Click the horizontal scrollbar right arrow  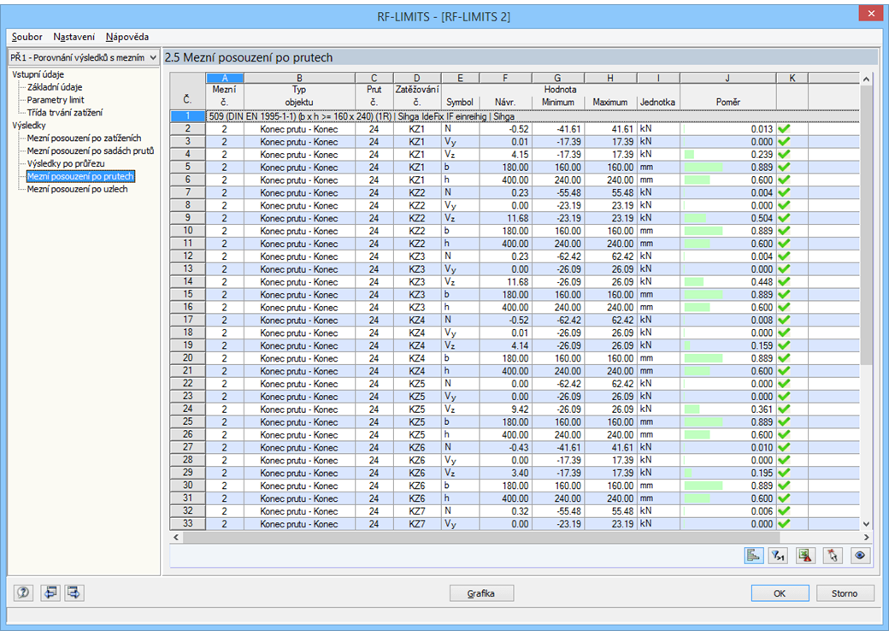point(866,537)
